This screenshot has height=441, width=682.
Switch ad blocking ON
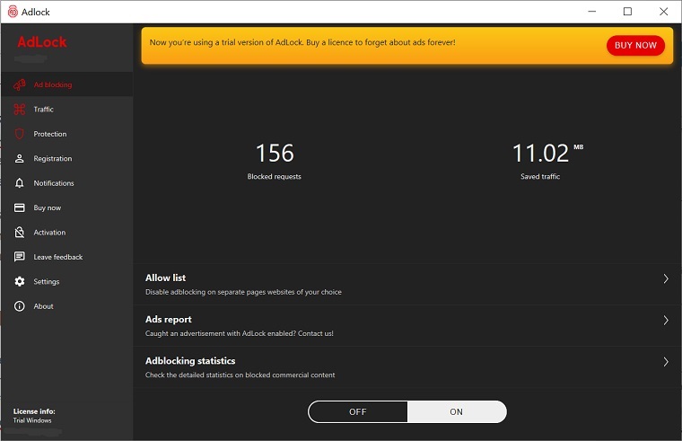pyautogui.click(x=456, y=411)
